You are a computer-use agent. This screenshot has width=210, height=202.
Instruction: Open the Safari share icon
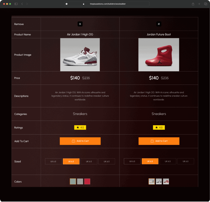[193, 4]
